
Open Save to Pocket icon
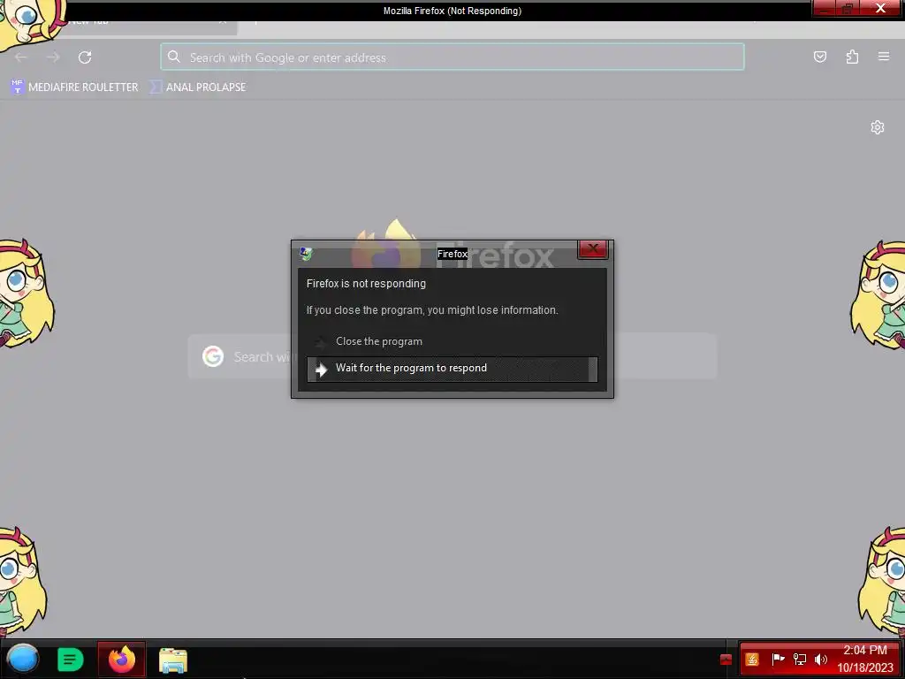pos(820,57)
